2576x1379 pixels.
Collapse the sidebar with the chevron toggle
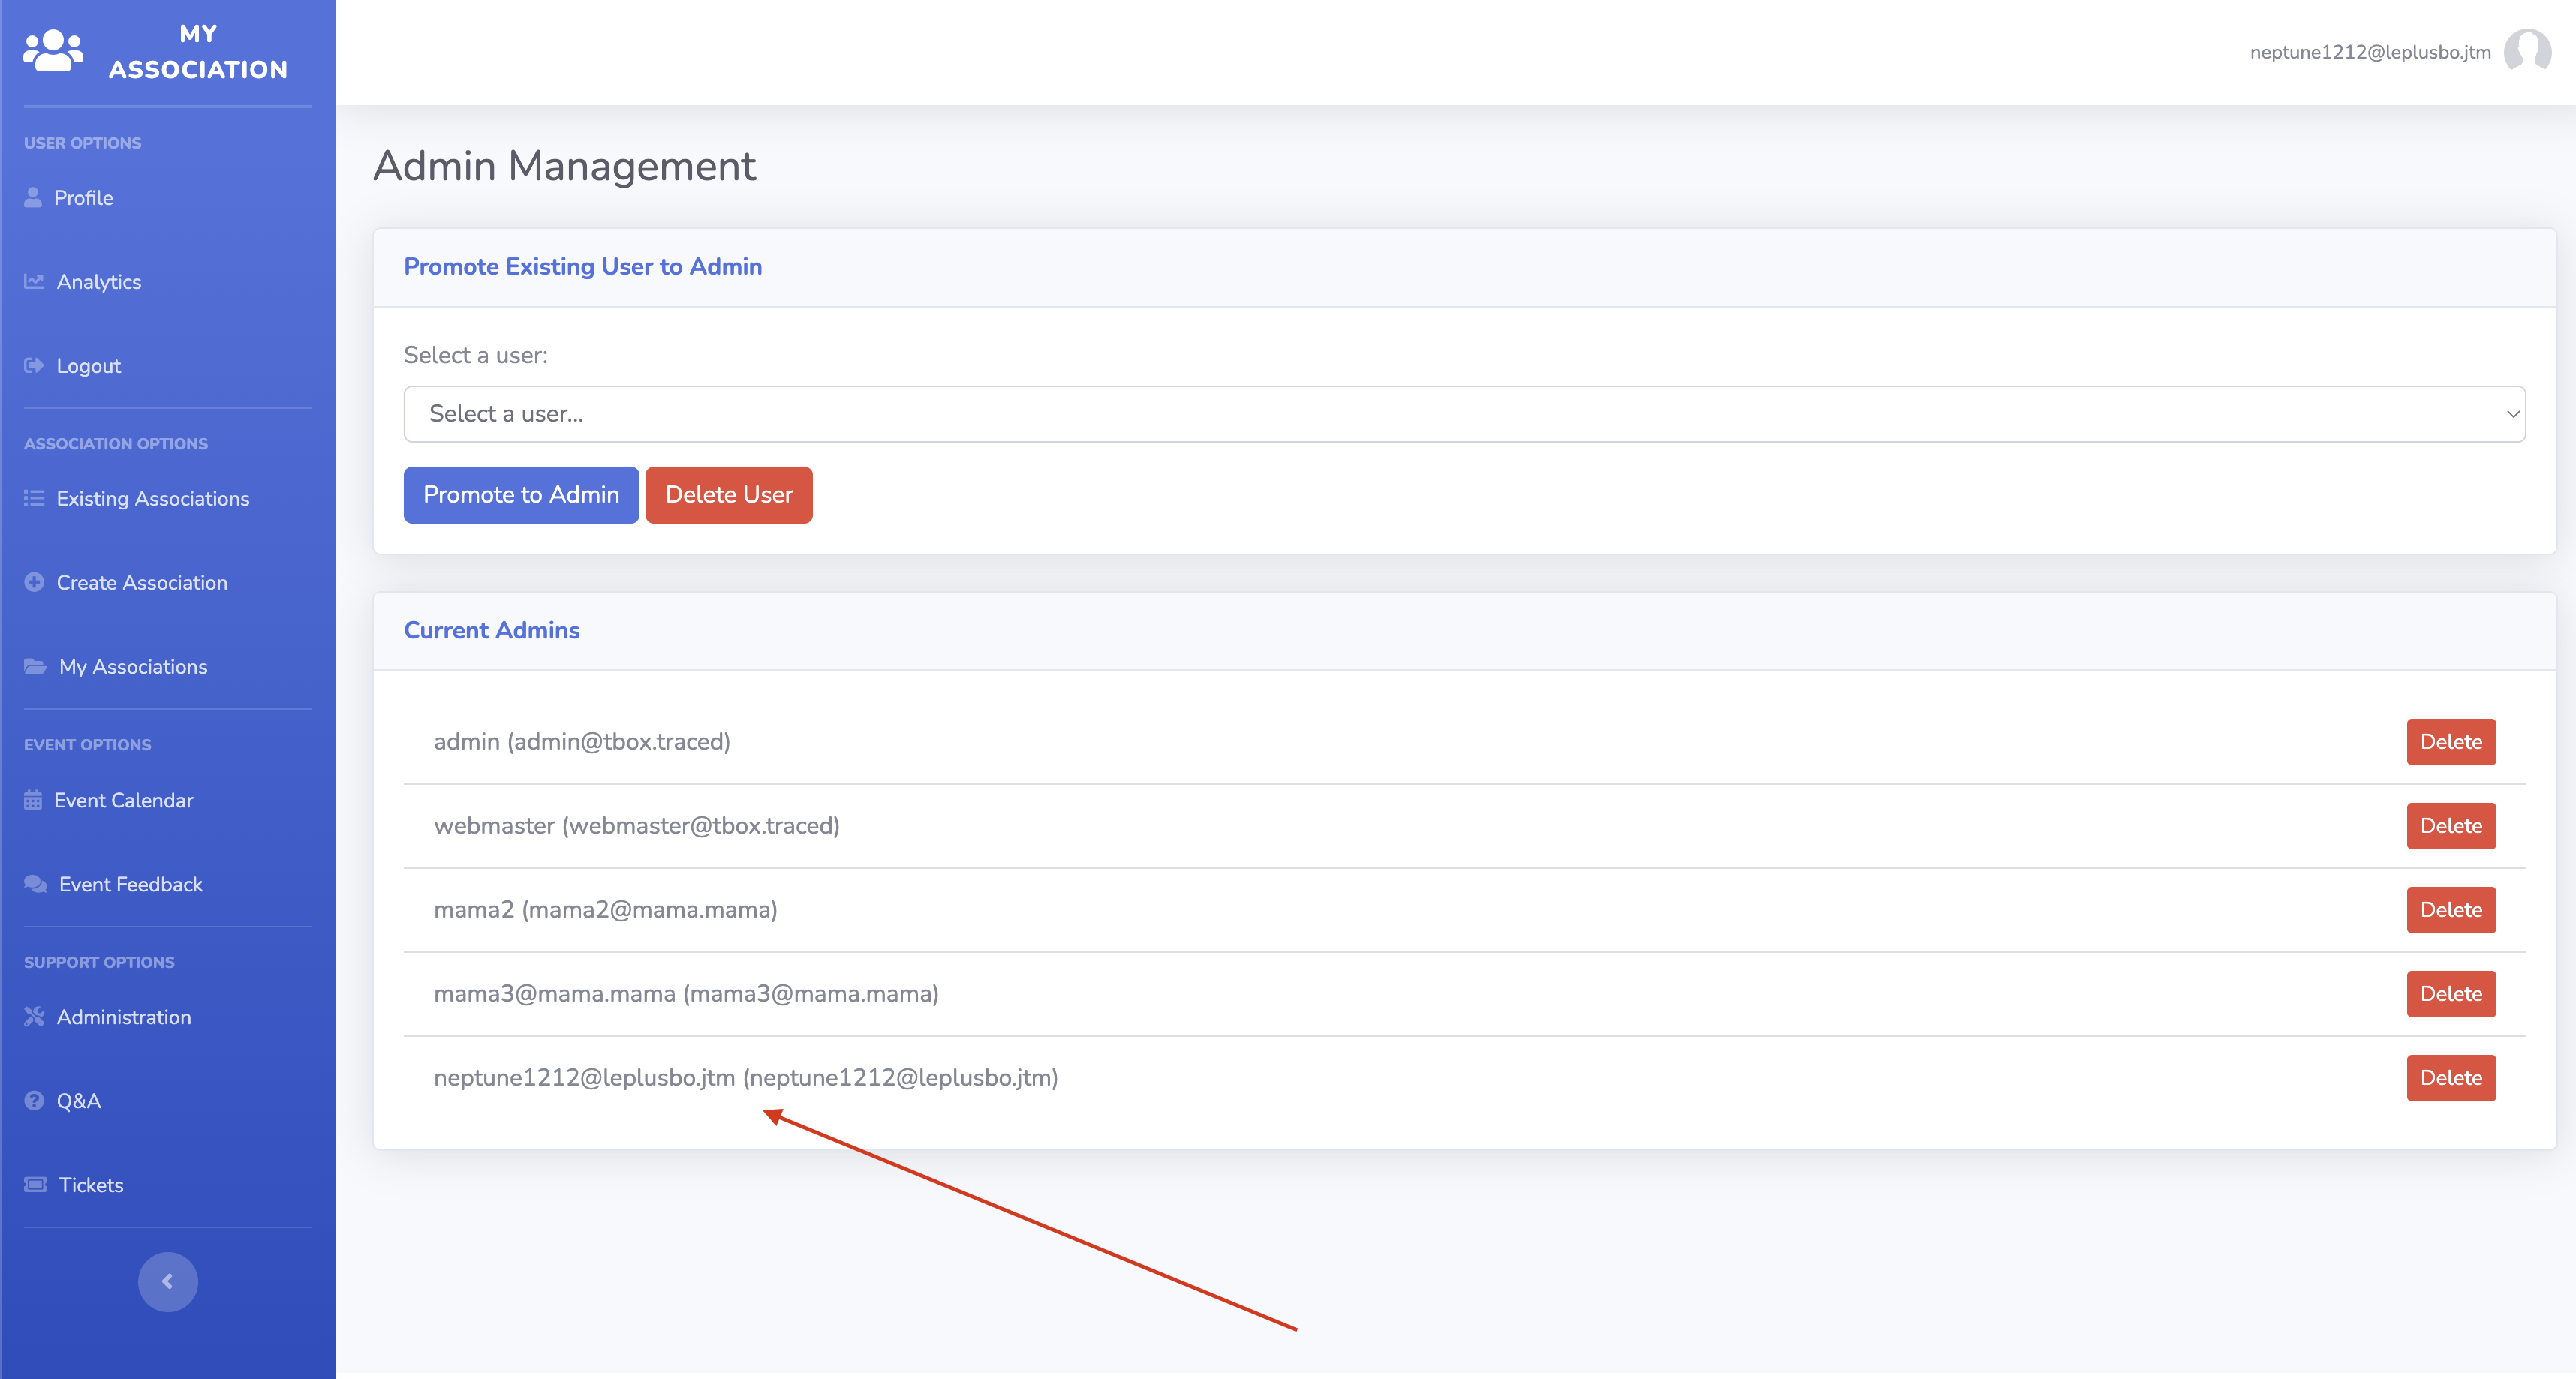tap(167, 1281)
